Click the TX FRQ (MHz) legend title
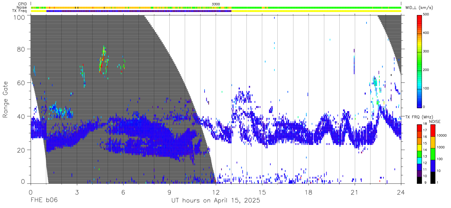Viewport: 451px width, 208px height. [x=420, y=117]
